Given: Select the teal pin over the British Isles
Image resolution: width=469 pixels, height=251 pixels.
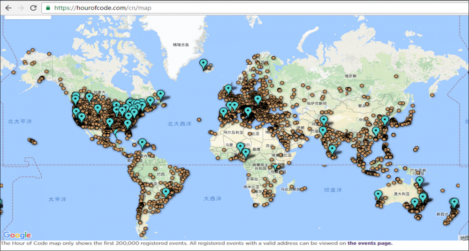Looking at the screenshot, I should (228, 90).
